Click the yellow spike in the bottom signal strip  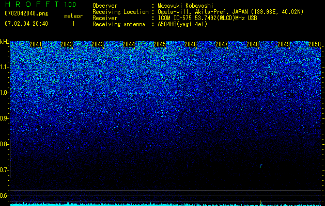click(x=260, y=203)
